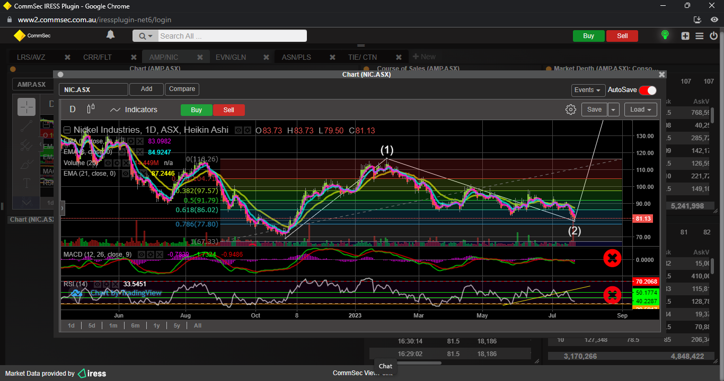Open the candlestick chart style selector
The height and width of the screenshot is (381, 724).
(x=91, y=109)
